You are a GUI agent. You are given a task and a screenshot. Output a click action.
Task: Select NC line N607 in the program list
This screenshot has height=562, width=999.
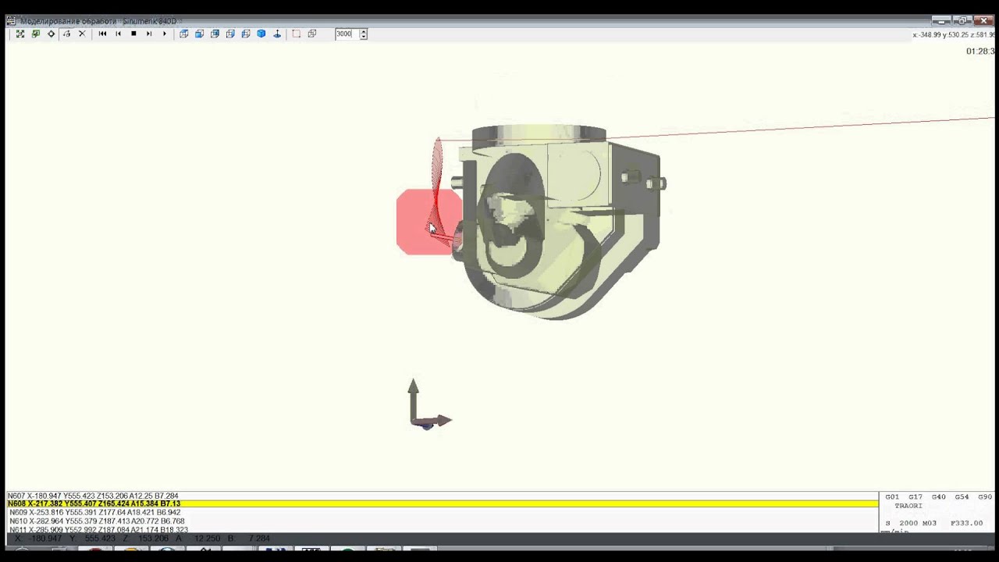93,496
